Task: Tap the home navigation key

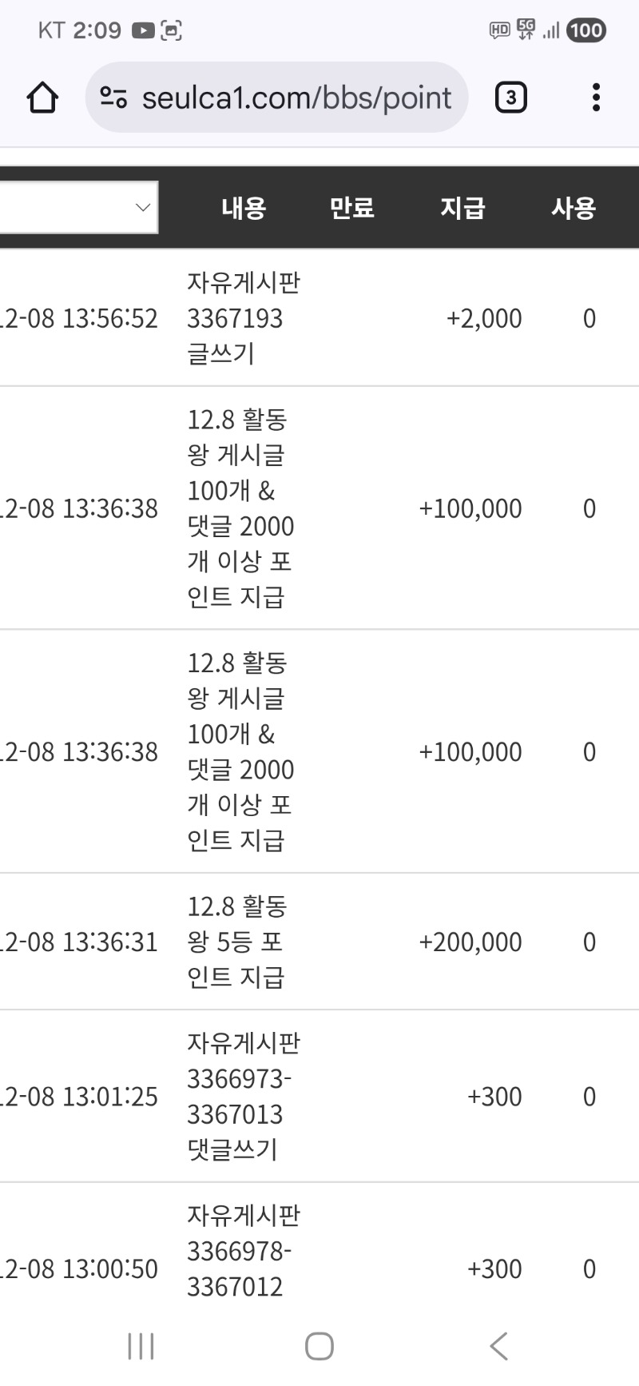Action: click(x=319, y=1346)
